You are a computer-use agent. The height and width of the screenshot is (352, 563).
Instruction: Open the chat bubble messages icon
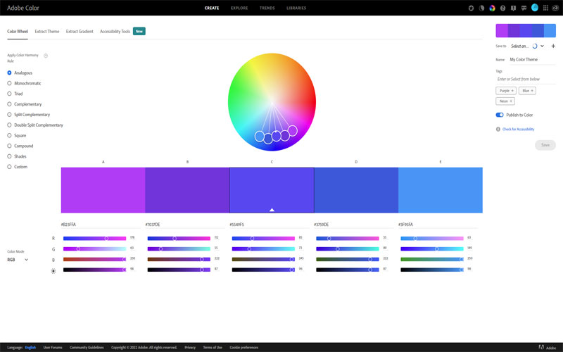pyautogui.click(x=524, y=8)
